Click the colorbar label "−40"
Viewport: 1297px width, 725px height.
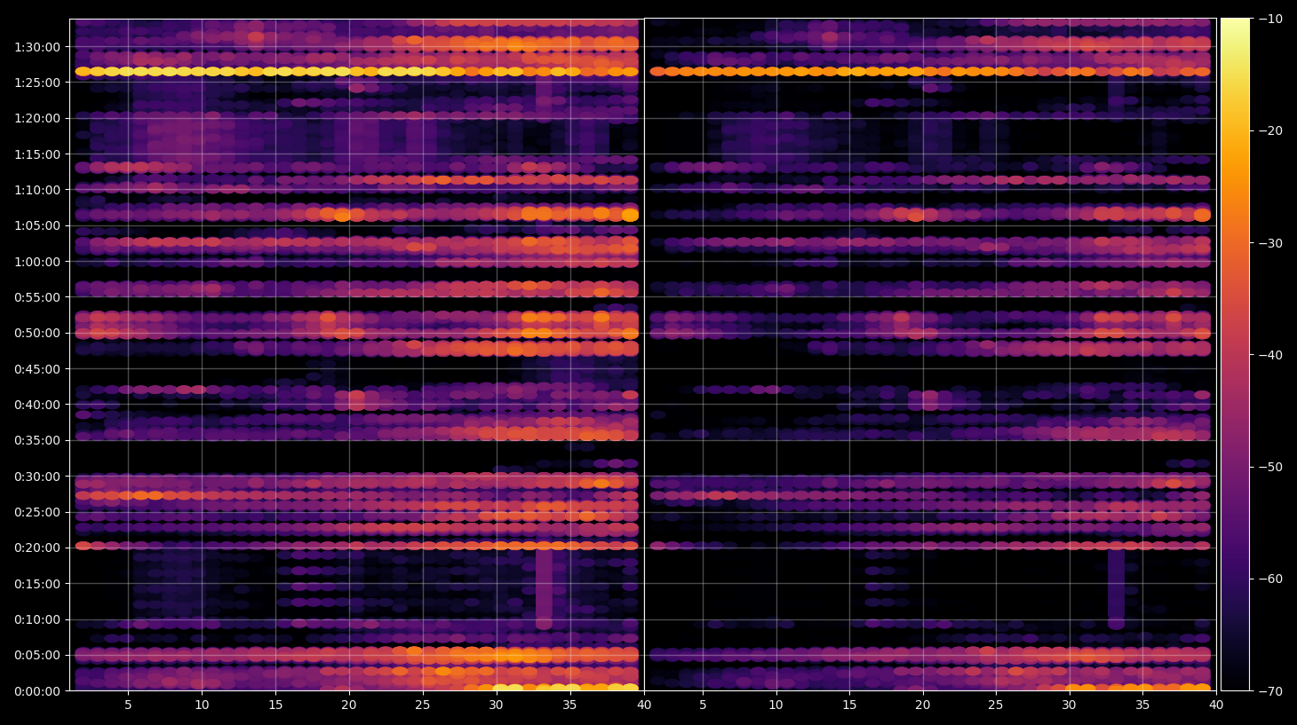[1269, 355]
